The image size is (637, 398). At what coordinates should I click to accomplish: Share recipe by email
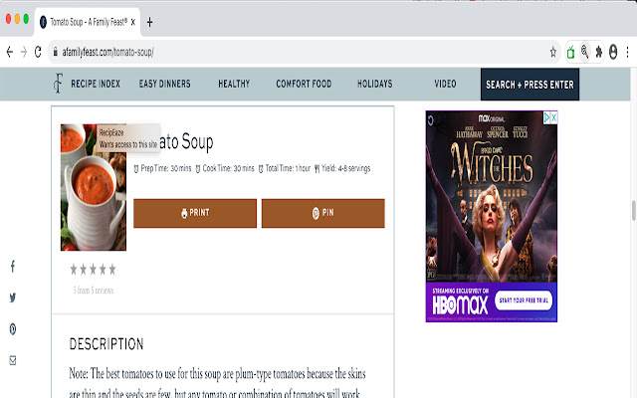pos(13,360)
